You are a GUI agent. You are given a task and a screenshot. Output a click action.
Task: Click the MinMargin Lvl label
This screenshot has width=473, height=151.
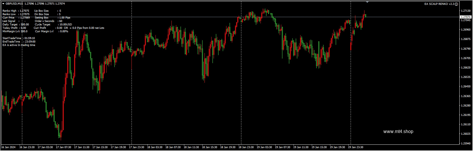(x=11, y=31)
